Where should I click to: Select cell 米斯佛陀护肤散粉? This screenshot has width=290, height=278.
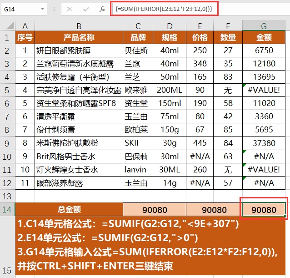coord(79,143)
